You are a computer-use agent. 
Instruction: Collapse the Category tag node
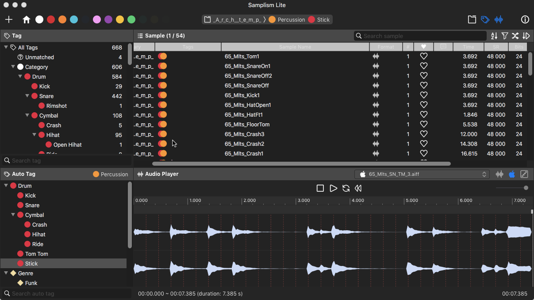point(13,67)
